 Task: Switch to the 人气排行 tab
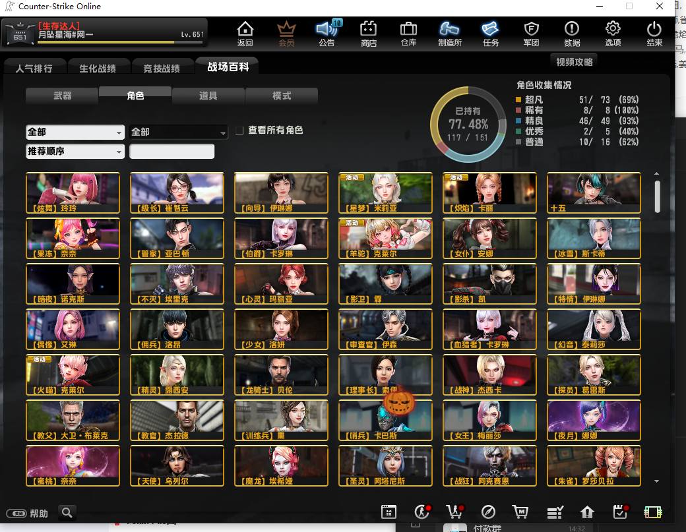pos(34,68)
